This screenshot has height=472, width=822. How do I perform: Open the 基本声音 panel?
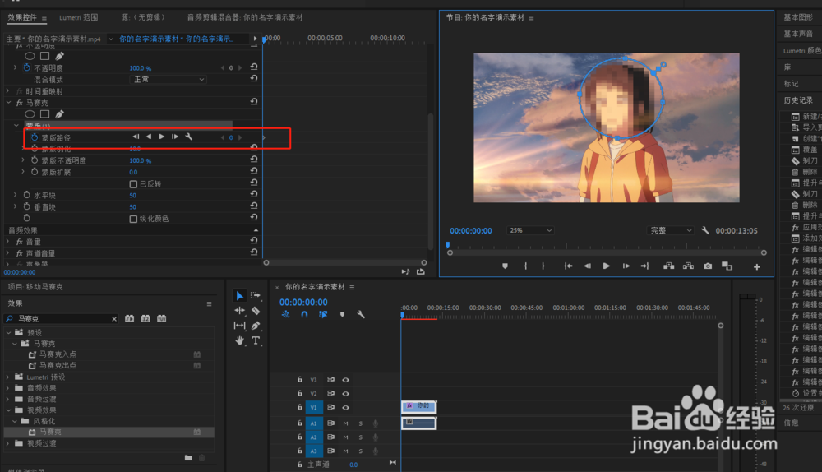pyautogui.click(x=798, y=34)
